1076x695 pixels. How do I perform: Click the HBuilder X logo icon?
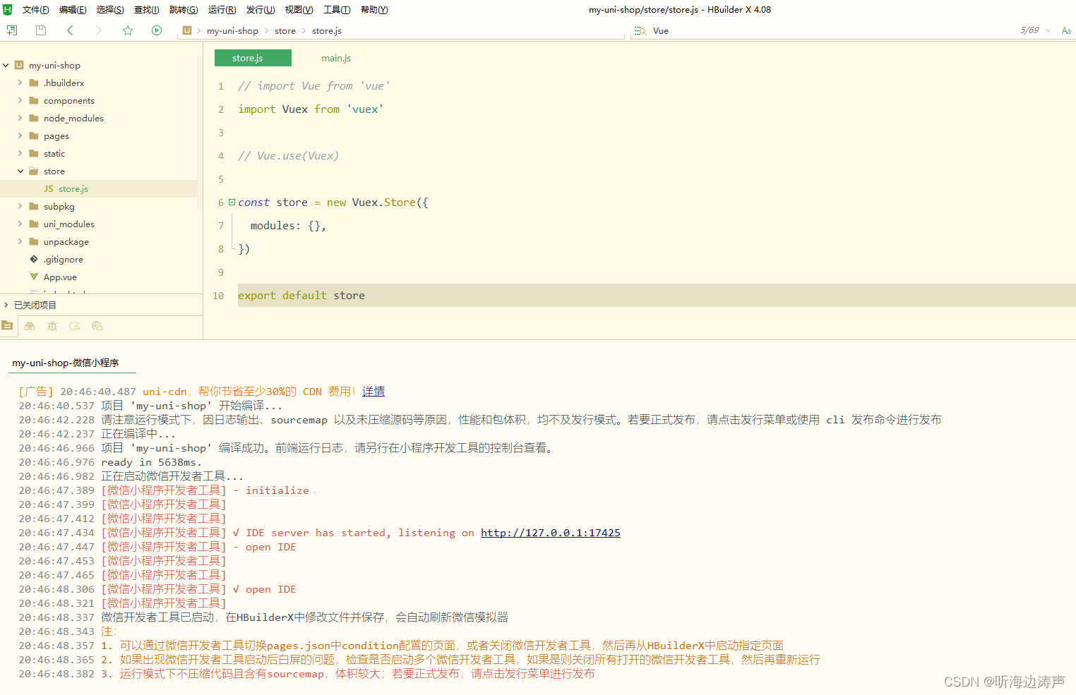pyautogui.click(x=8, y=9)
